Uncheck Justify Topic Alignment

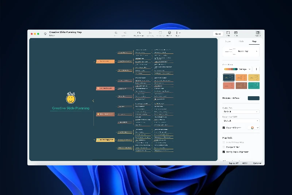[224, 151]
